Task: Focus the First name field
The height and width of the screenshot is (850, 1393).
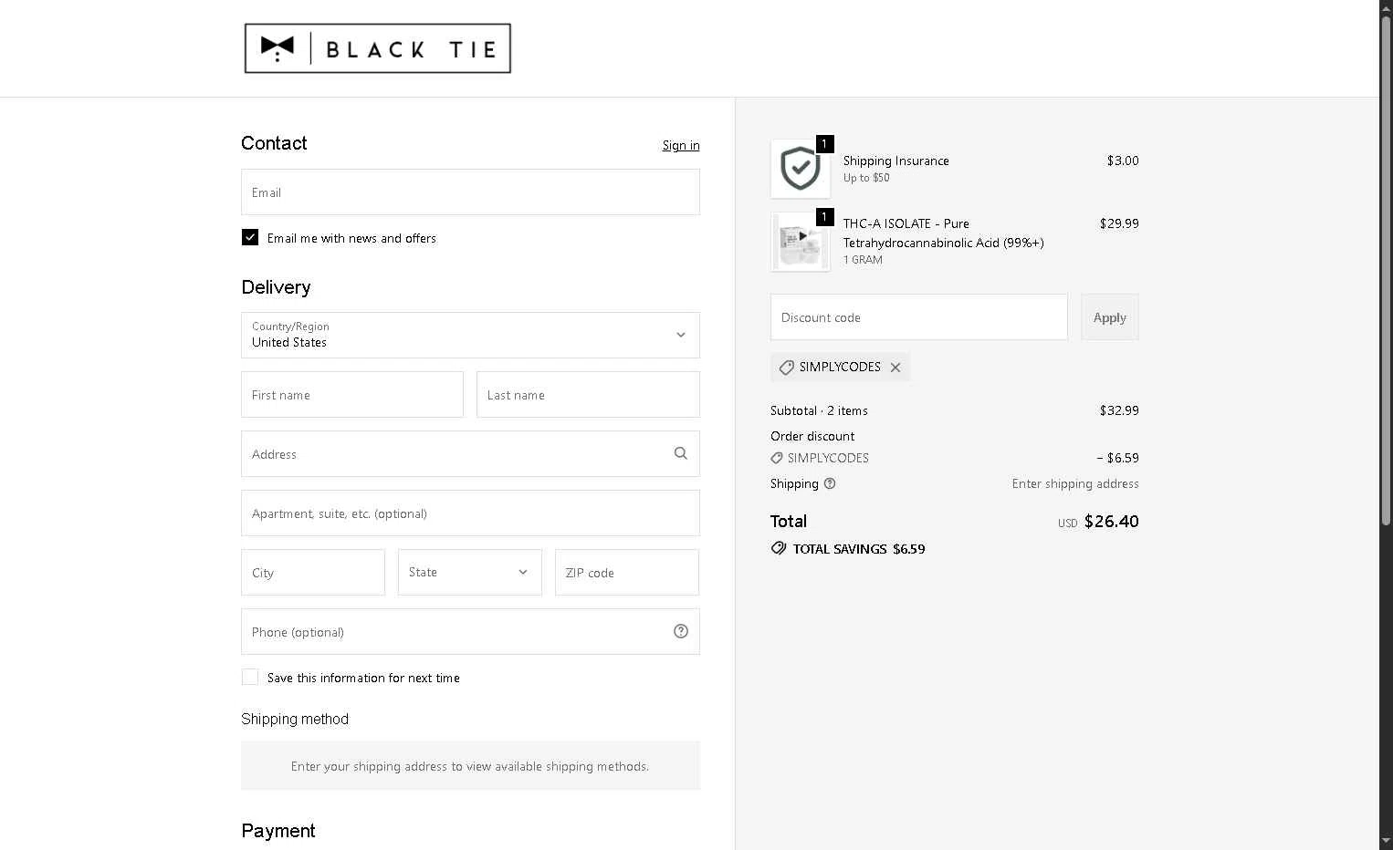Action: click(x=352, y=395)
